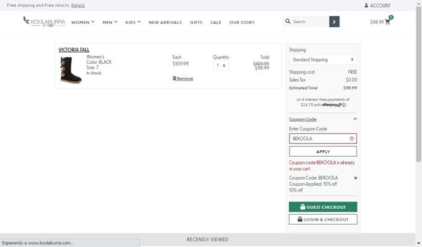Screen dimensions: 422x247
Task: Open the Standard Shipping dropdown
Action: tap(323, 60)
